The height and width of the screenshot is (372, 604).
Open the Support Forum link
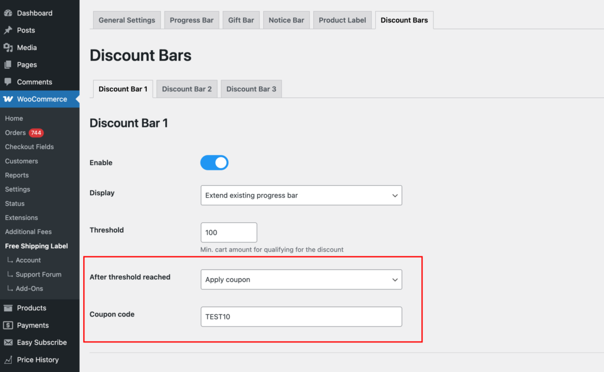click(38, 274)
